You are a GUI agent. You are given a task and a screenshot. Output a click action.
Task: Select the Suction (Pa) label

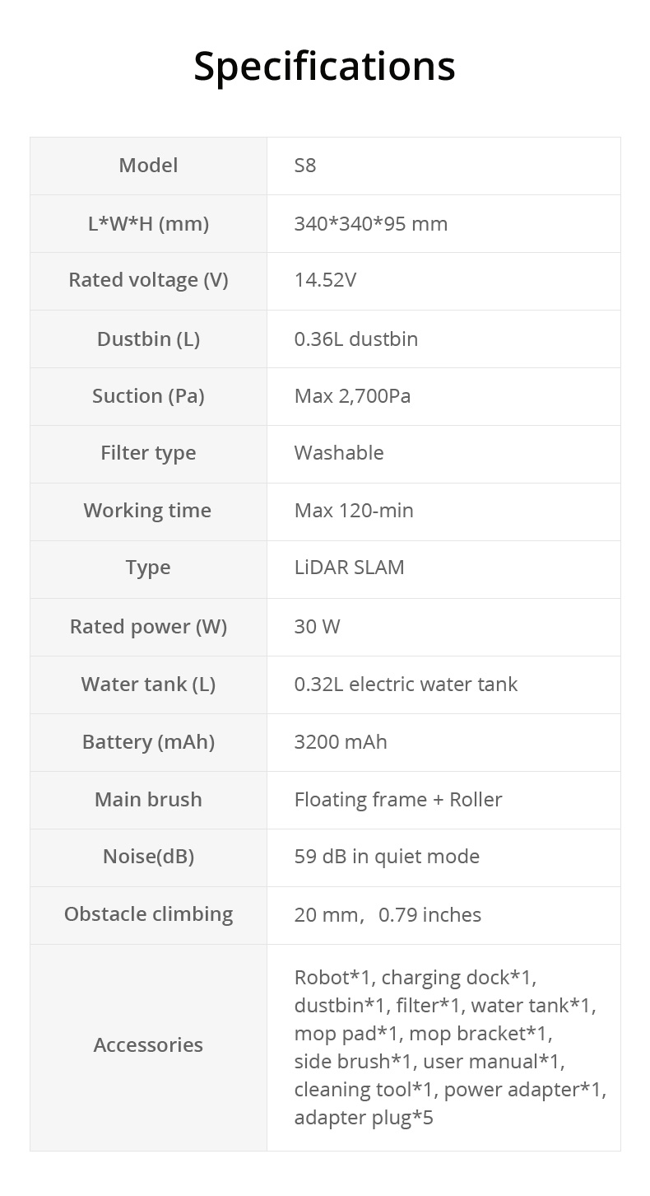[x=148, y=396]
